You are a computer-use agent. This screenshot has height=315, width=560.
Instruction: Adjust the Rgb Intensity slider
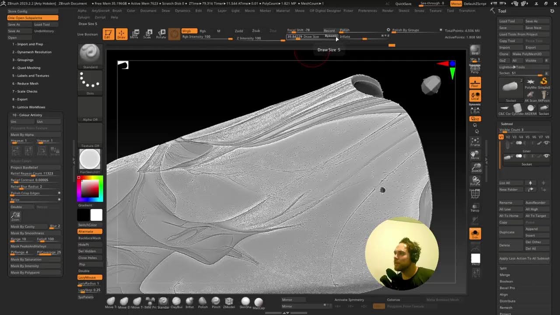206,37
